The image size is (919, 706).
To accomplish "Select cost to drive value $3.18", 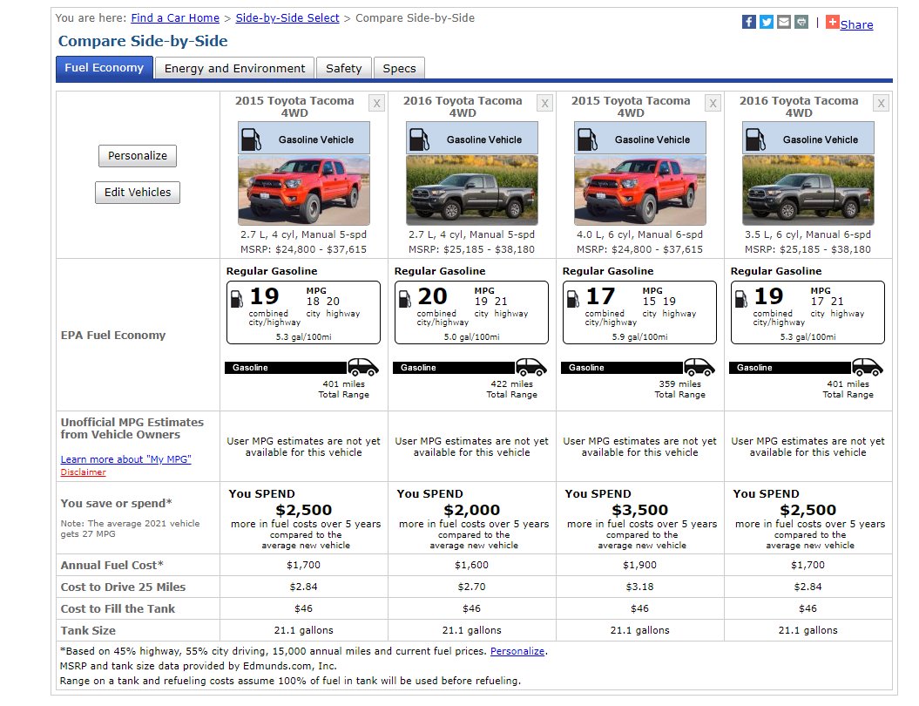I will (639, 587).
